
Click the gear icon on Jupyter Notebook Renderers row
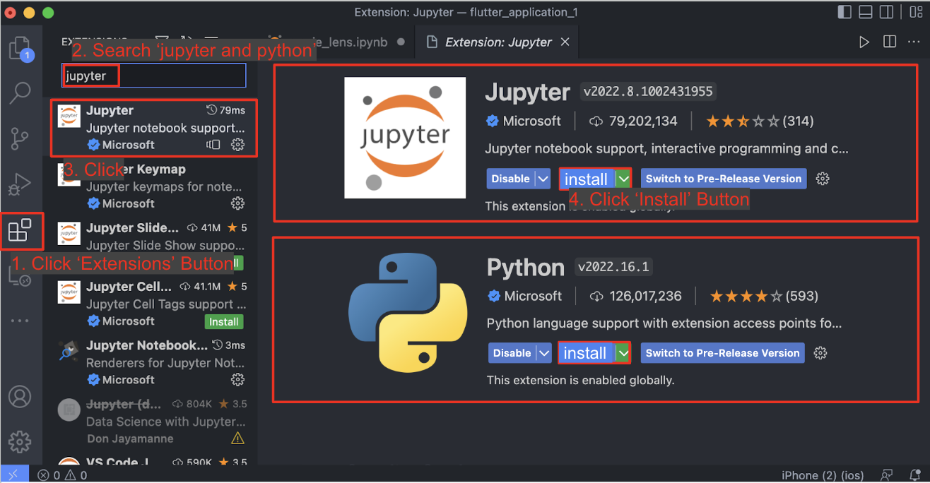point(238,380)
